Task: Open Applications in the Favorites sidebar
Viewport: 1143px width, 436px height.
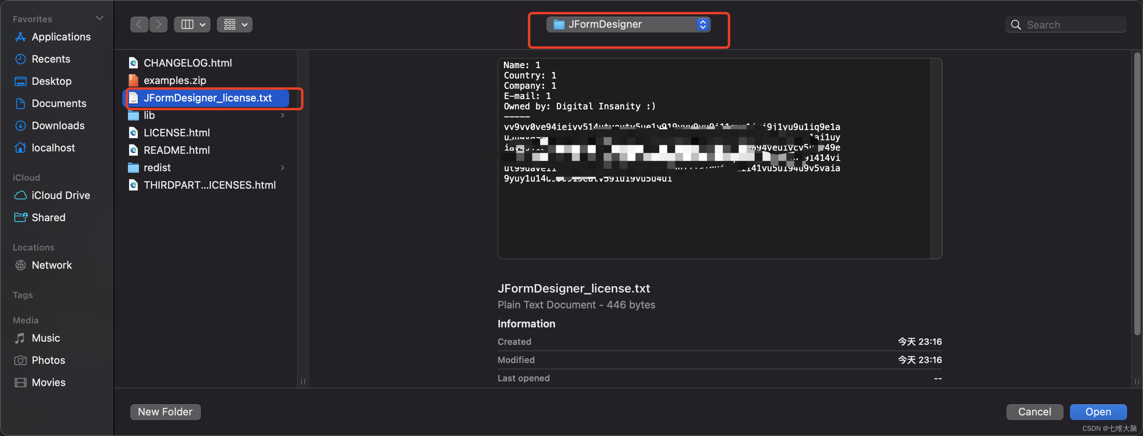Action: pos(52,37)
